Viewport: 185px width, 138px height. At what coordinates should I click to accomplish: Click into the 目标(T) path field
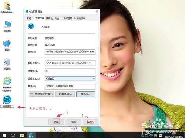click(70, 52)
